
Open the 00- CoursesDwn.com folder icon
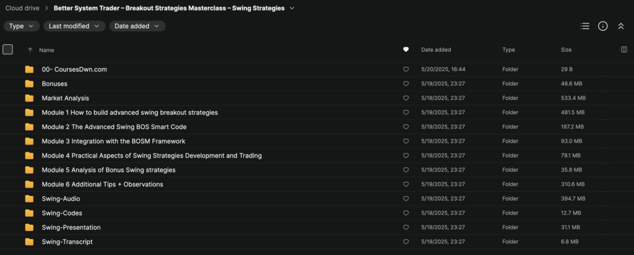(x=29, y=69)
